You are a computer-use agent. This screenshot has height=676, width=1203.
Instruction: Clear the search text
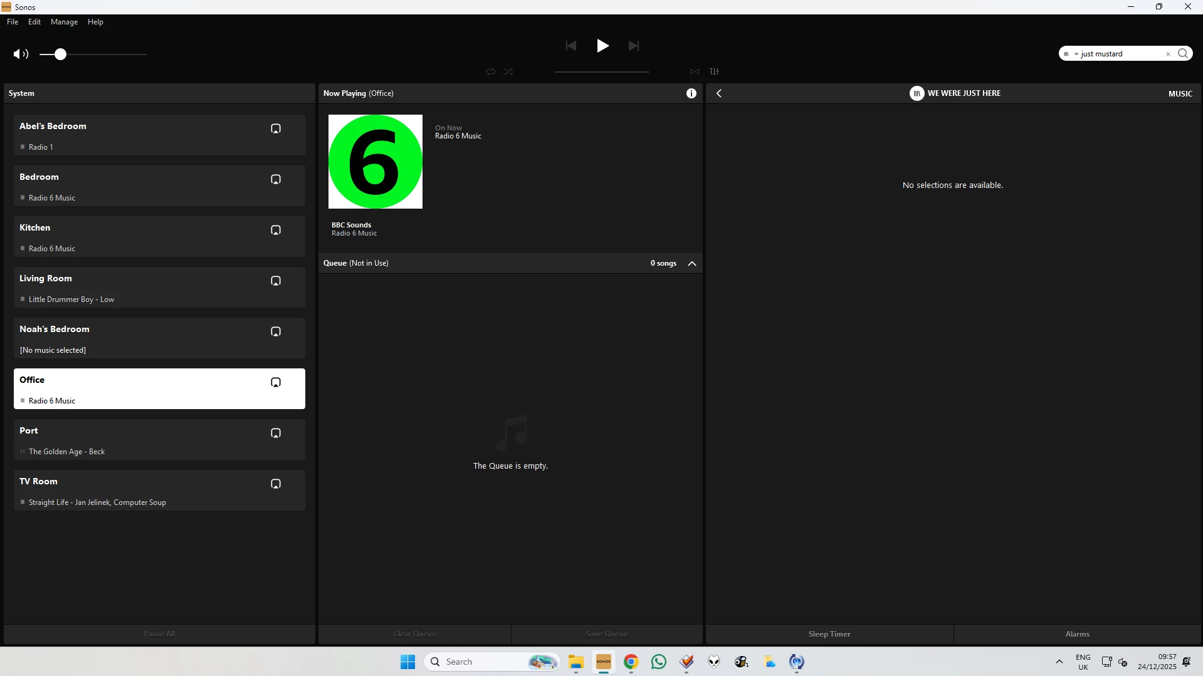pos(1168,54)
